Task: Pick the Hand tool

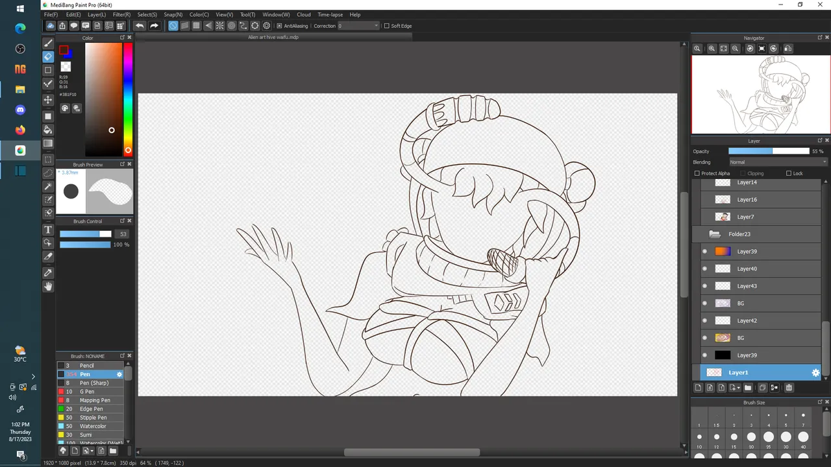Action: [48, 286]
